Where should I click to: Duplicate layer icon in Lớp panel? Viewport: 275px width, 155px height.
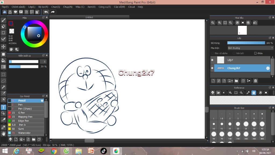pyautogui.click(x=243, y=81)
